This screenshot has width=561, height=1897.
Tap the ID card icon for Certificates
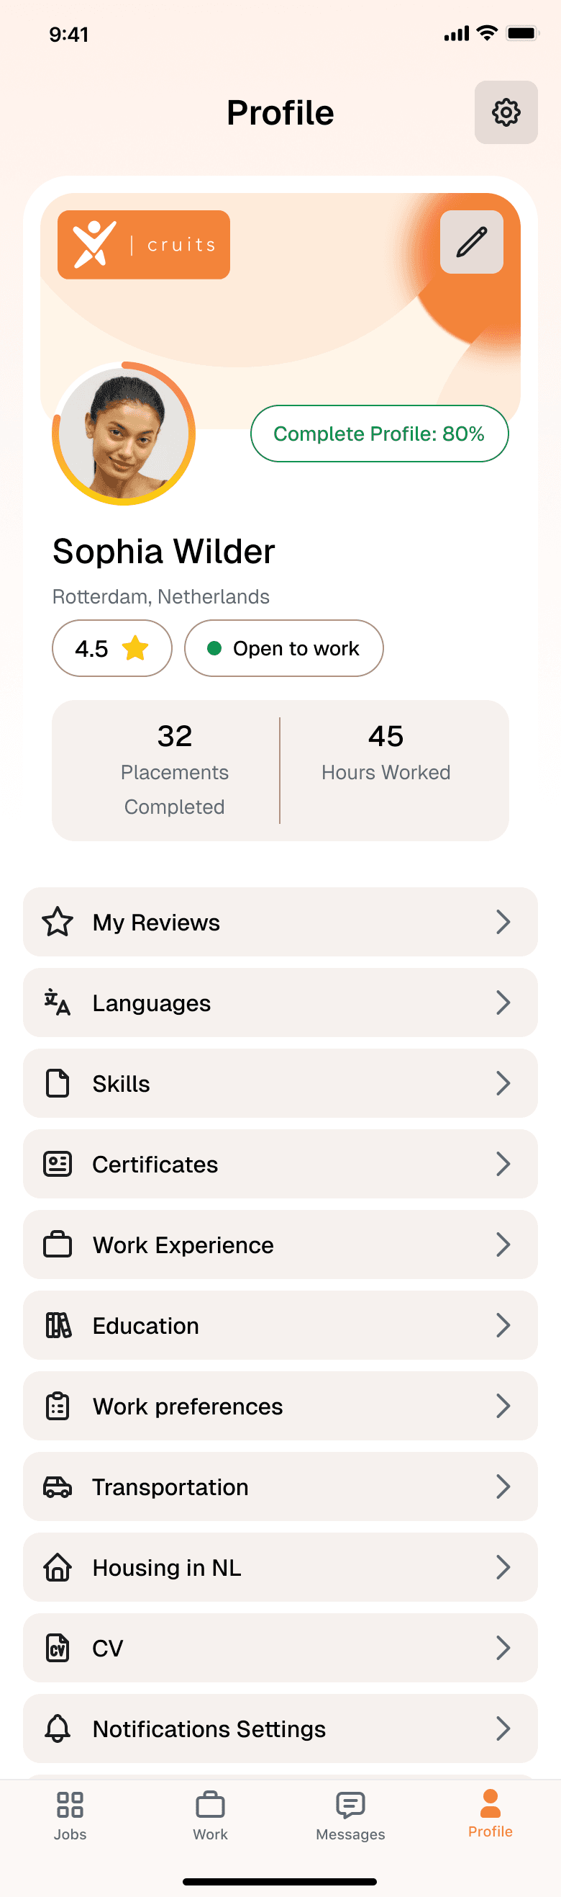pyautogui.click(x=58, y=1164)
